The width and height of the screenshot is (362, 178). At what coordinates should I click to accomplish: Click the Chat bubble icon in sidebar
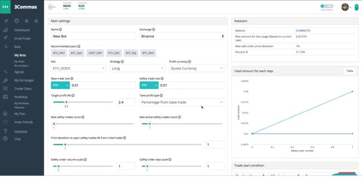pos(6,139)
